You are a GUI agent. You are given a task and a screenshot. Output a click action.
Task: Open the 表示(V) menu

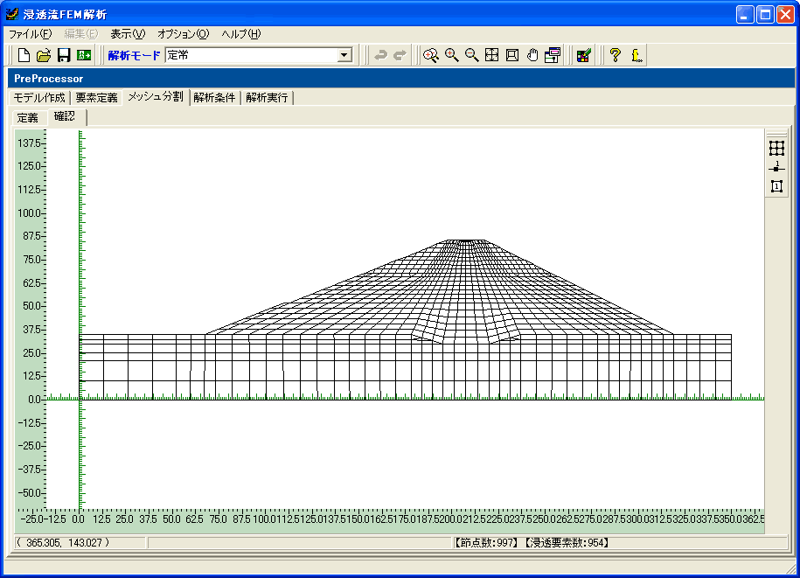click(128, 34)
